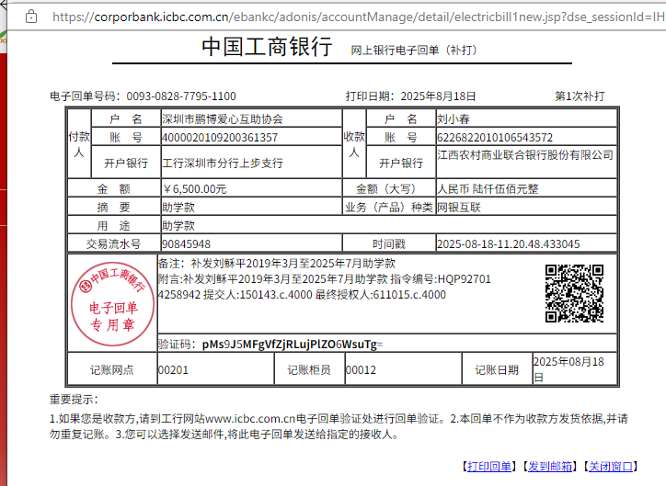Click payer bank 工行深圳市分行上步支行
The image size is (666, 486).
point(222,163)
